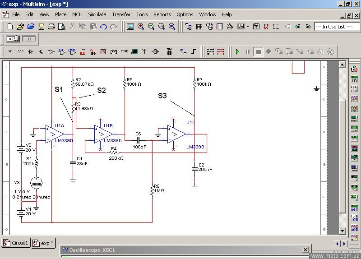Place an indicator component
This screenshot has height=259, width=361.
[x=103, y=51]
